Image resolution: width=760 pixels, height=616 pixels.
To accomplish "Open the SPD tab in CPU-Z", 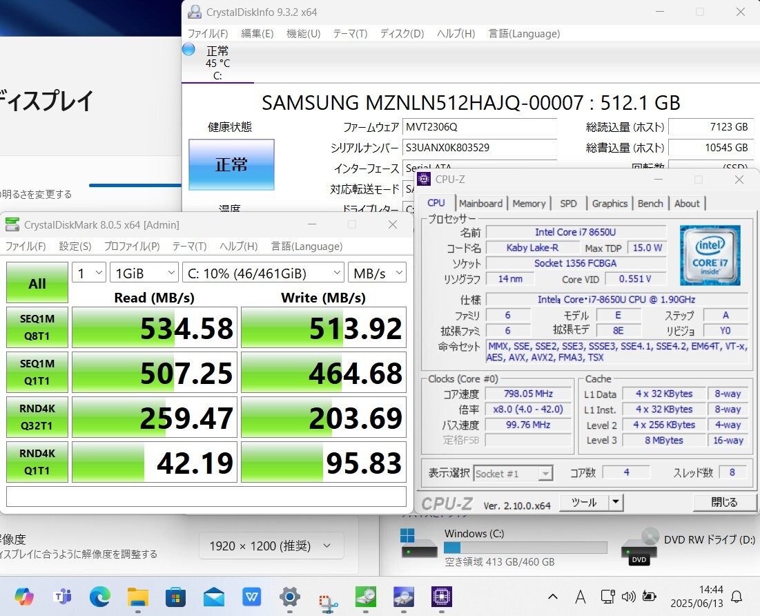I will point(568,203).
